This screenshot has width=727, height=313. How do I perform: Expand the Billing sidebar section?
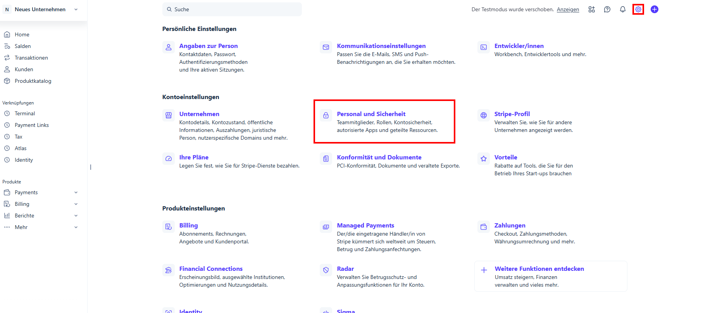click(76, 204)
